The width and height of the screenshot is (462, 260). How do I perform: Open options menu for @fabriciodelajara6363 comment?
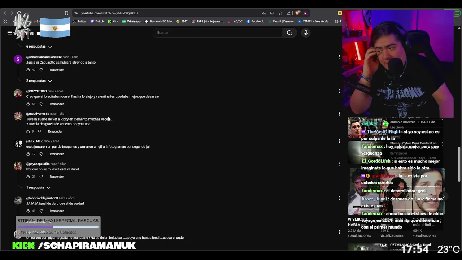point(339,198)
